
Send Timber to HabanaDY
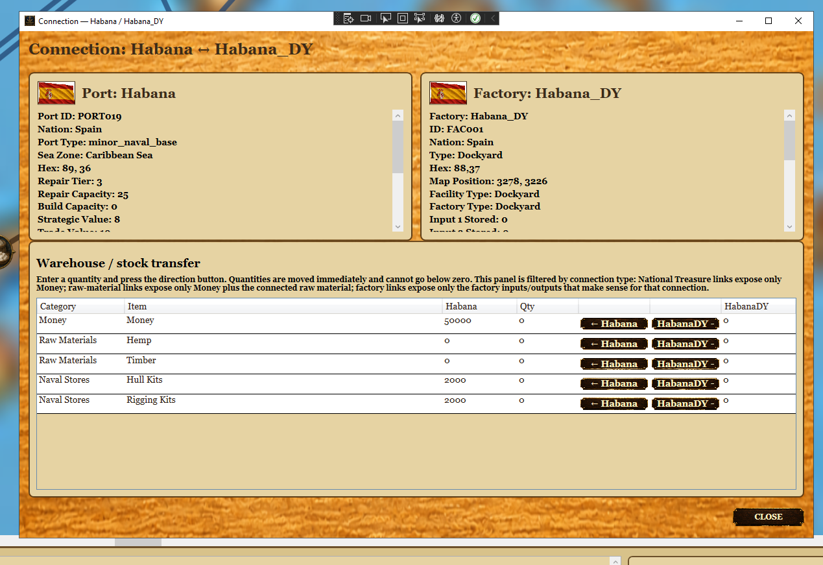(x=685, y=364)
